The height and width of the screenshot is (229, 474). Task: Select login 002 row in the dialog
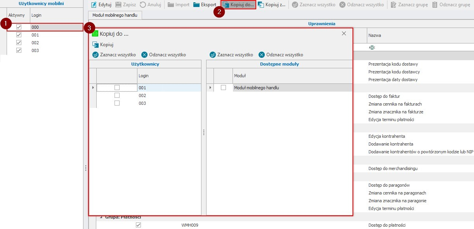click(169, 95)
